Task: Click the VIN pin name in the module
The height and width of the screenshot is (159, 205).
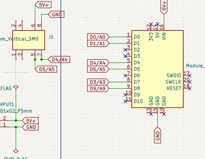Action: 164,36
